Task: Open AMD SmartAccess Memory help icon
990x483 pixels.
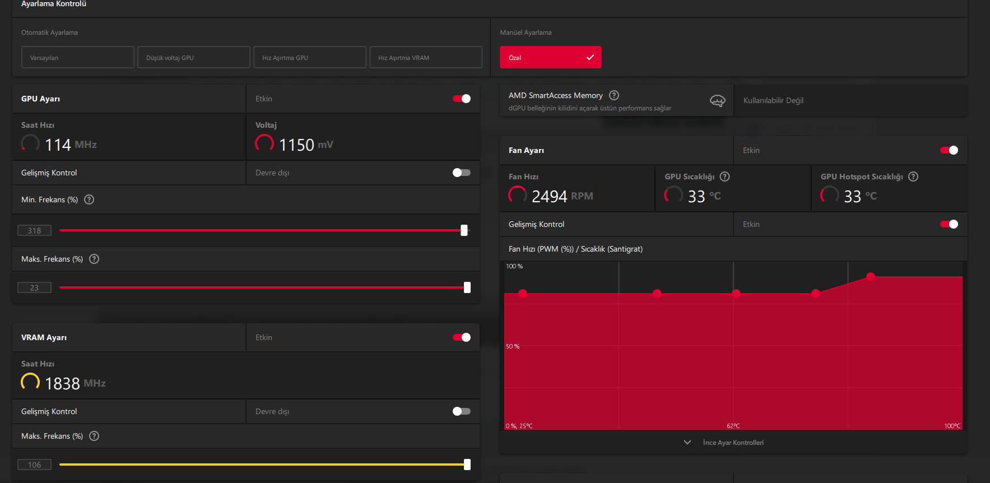Action: click(614, 95)
